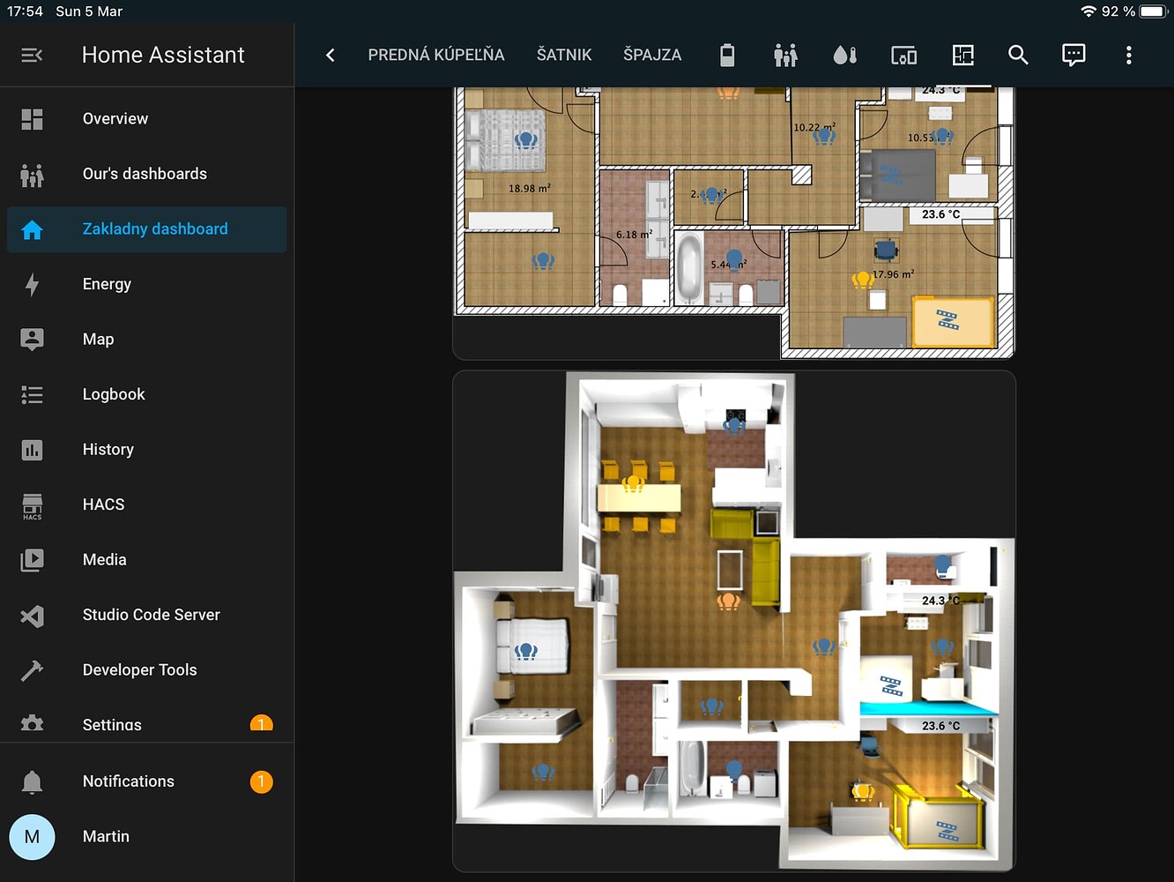Viewport: 1174px width, 882px height.
Task: Select the Energy lightning icon
Action: click(32, 284)
